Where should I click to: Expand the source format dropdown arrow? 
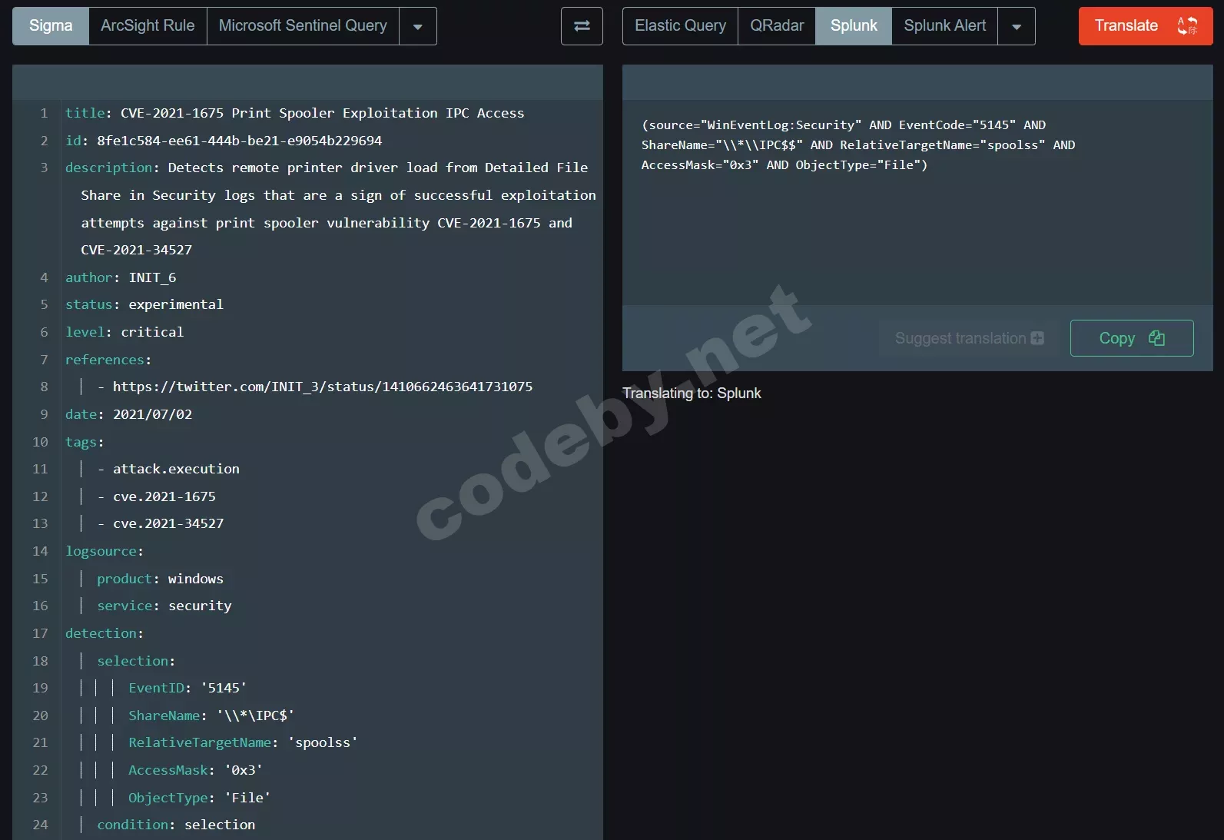[x=418, y=26]
